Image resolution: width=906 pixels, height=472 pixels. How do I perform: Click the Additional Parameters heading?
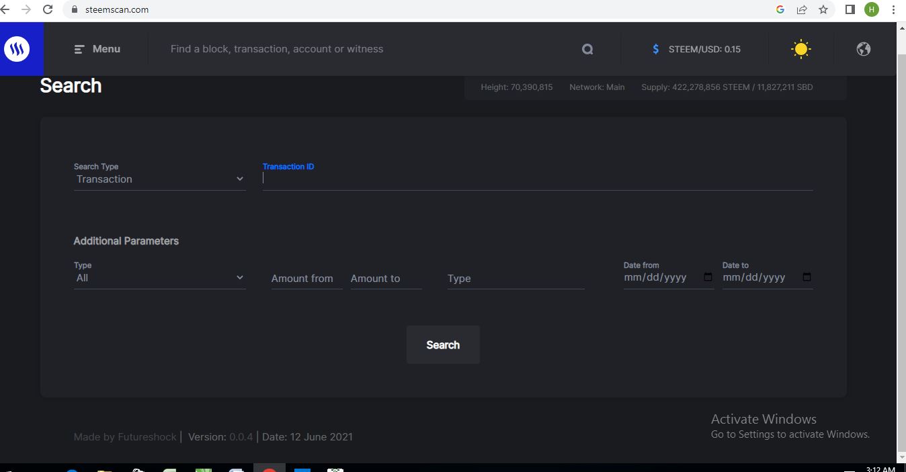click(126, 241)
